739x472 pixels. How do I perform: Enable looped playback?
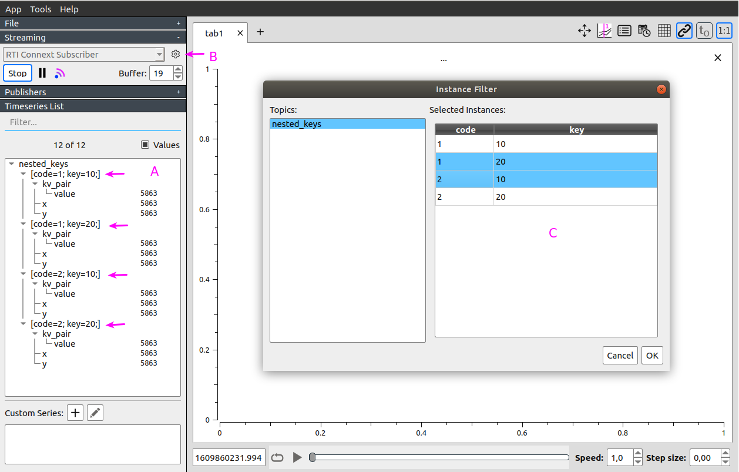[x=277, y=457]
